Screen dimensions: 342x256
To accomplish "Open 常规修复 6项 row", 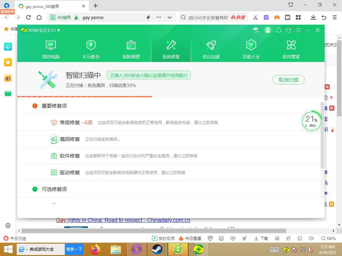I will [169, 123].
